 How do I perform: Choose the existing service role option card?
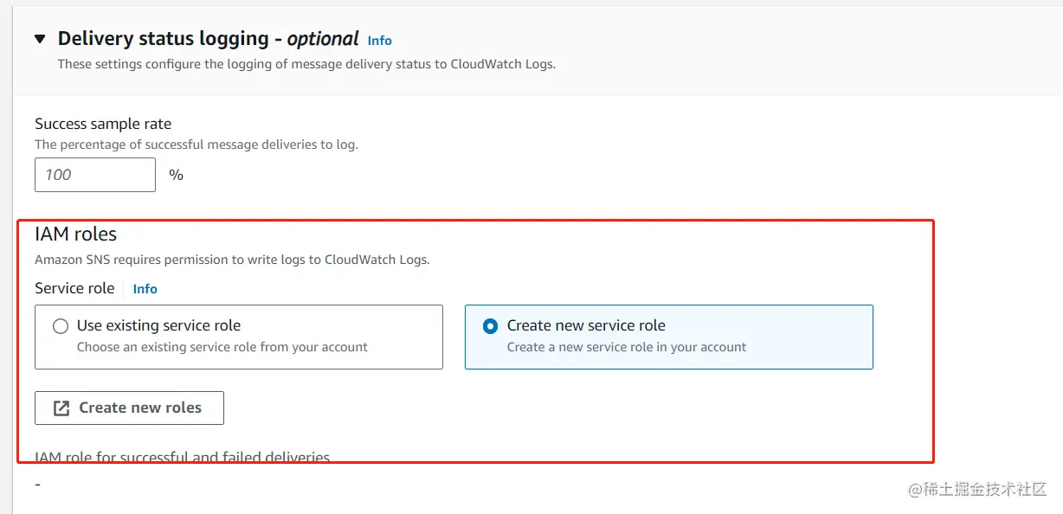tap(239, 336)
